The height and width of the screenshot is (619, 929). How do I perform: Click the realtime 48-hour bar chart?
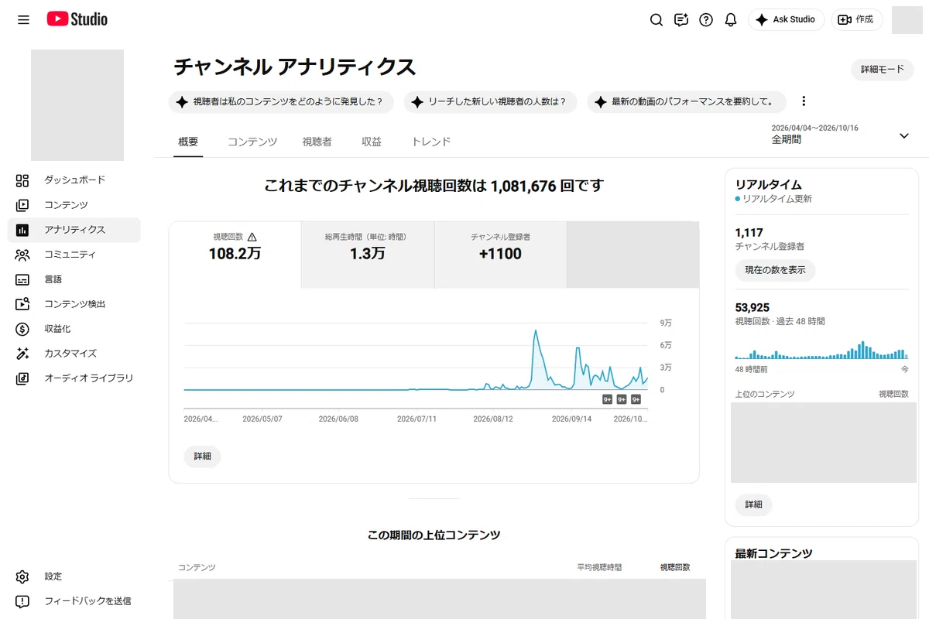point(821,350)
